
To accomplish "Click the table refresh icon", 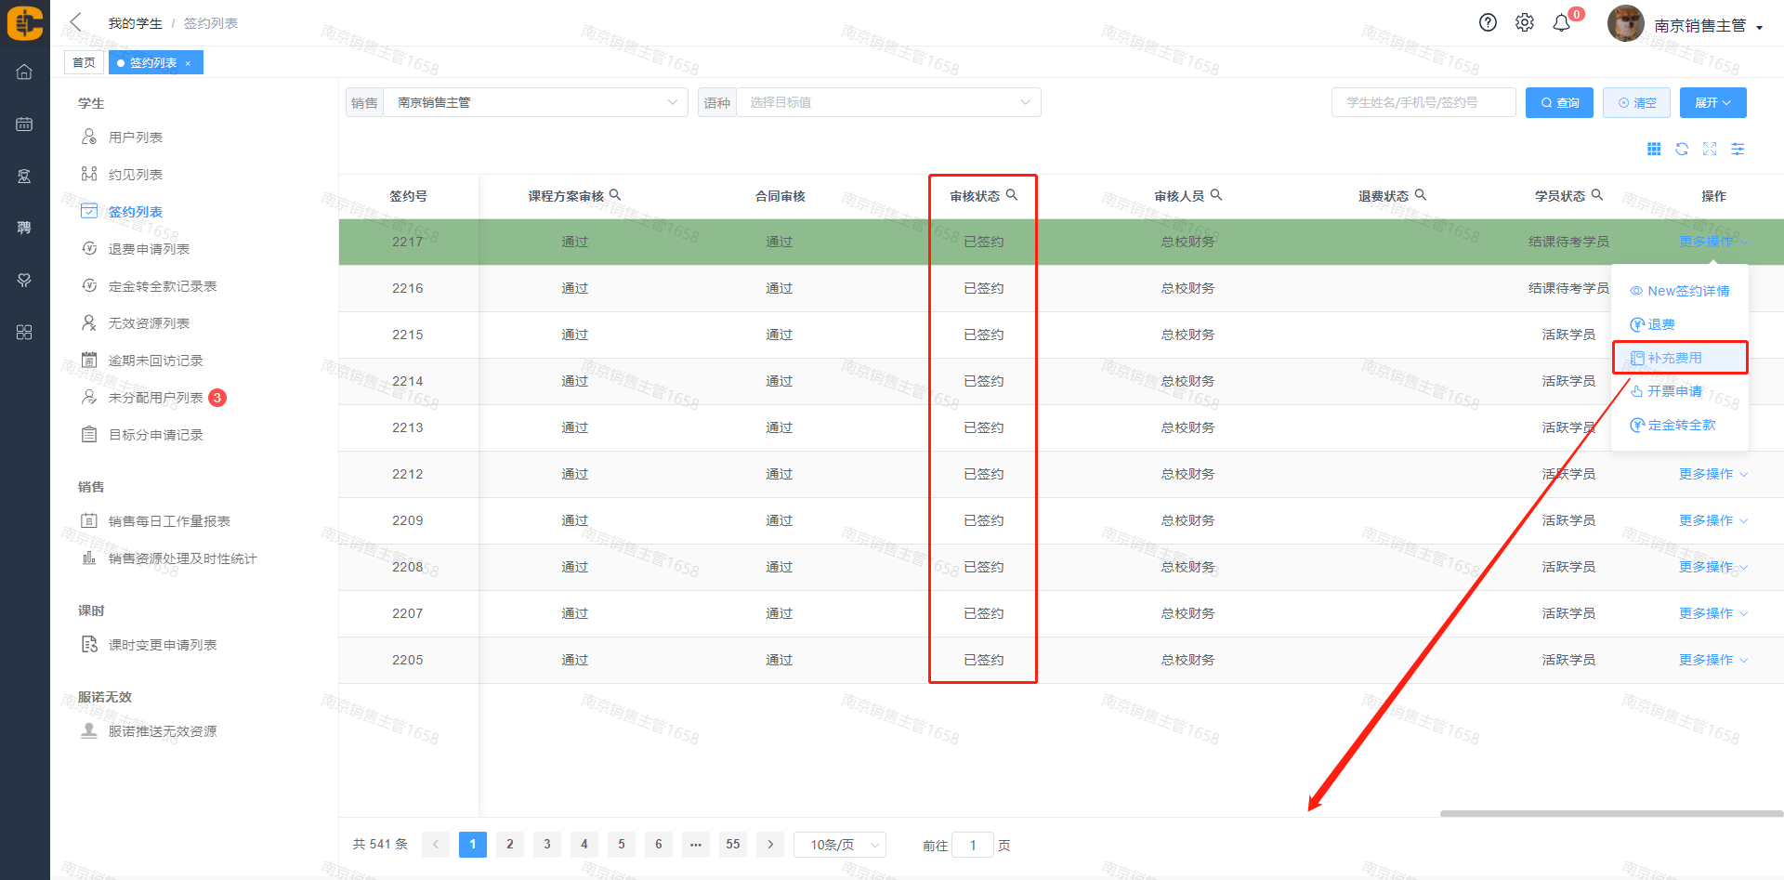I will [x=1682, y=149].
